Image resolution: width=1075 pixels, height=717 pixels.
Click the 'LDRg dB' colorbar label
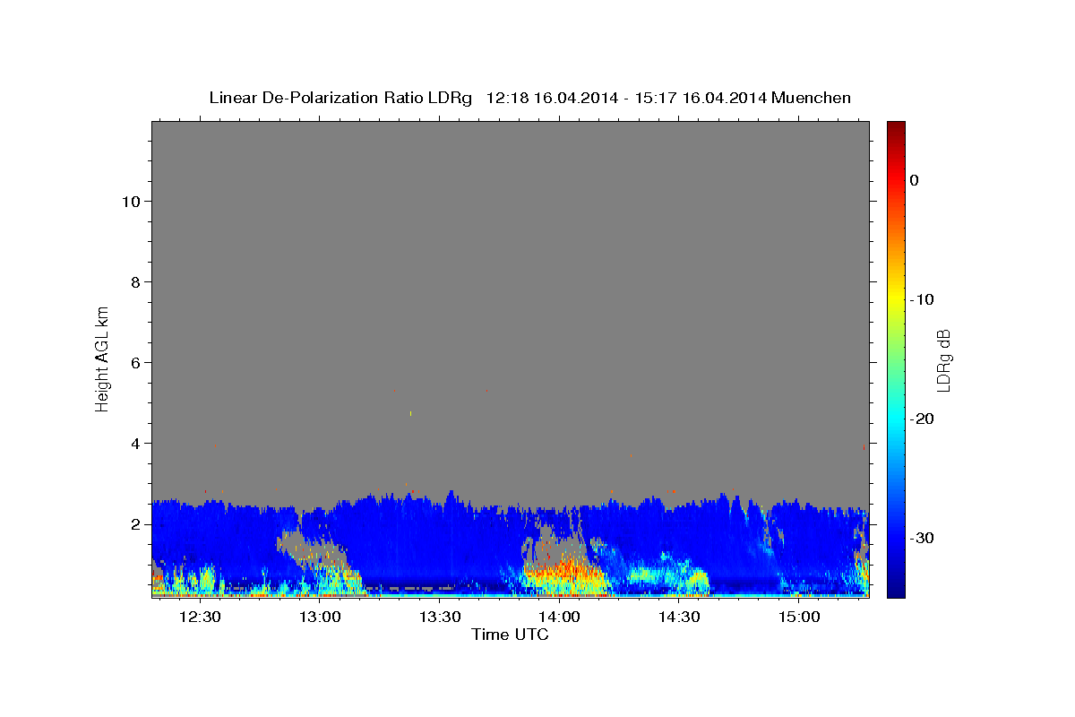(x=942, y=360)
